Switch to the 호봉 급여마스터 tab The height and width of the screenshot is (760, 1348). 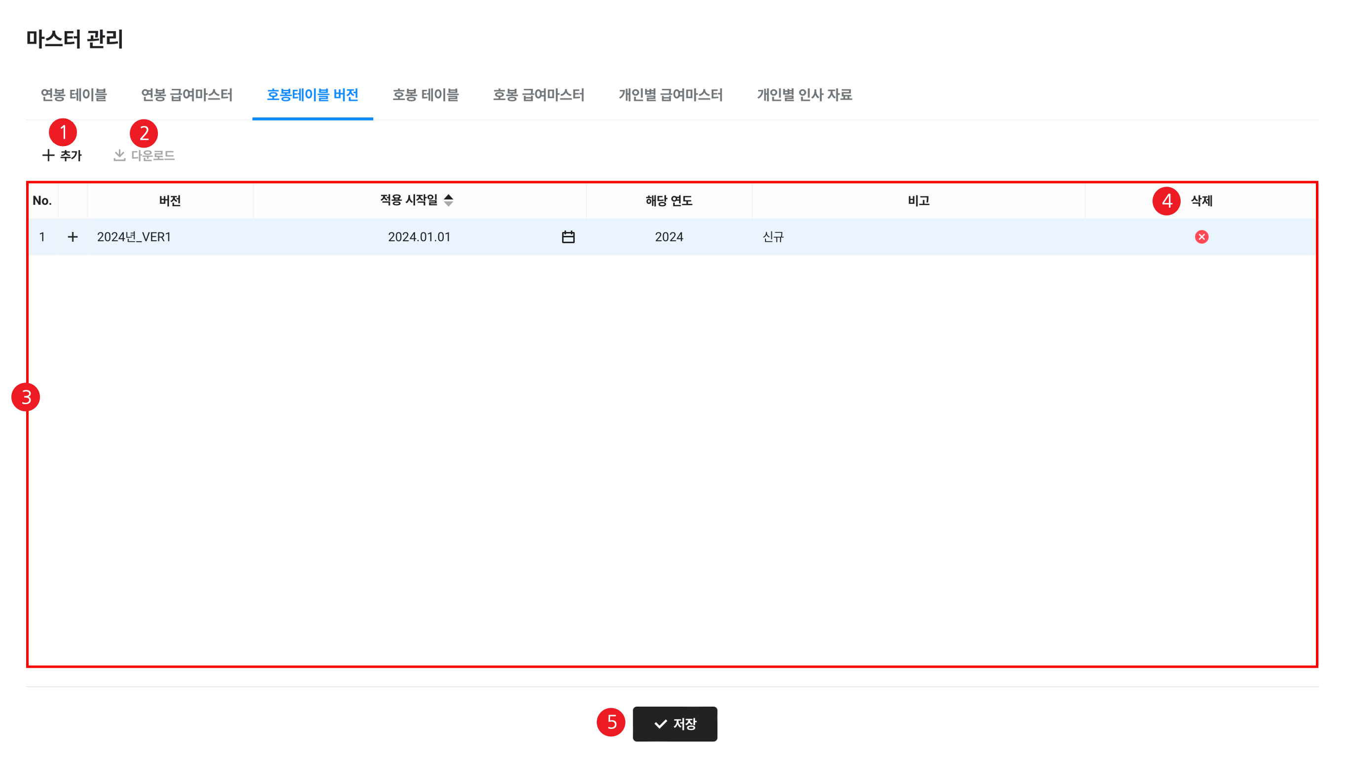point(539,95)
